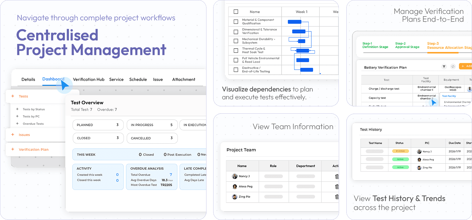This screenshot has width=472, height=220.
Task: Delete Nancy J using the trash icon
Action: tap(337, 177)
